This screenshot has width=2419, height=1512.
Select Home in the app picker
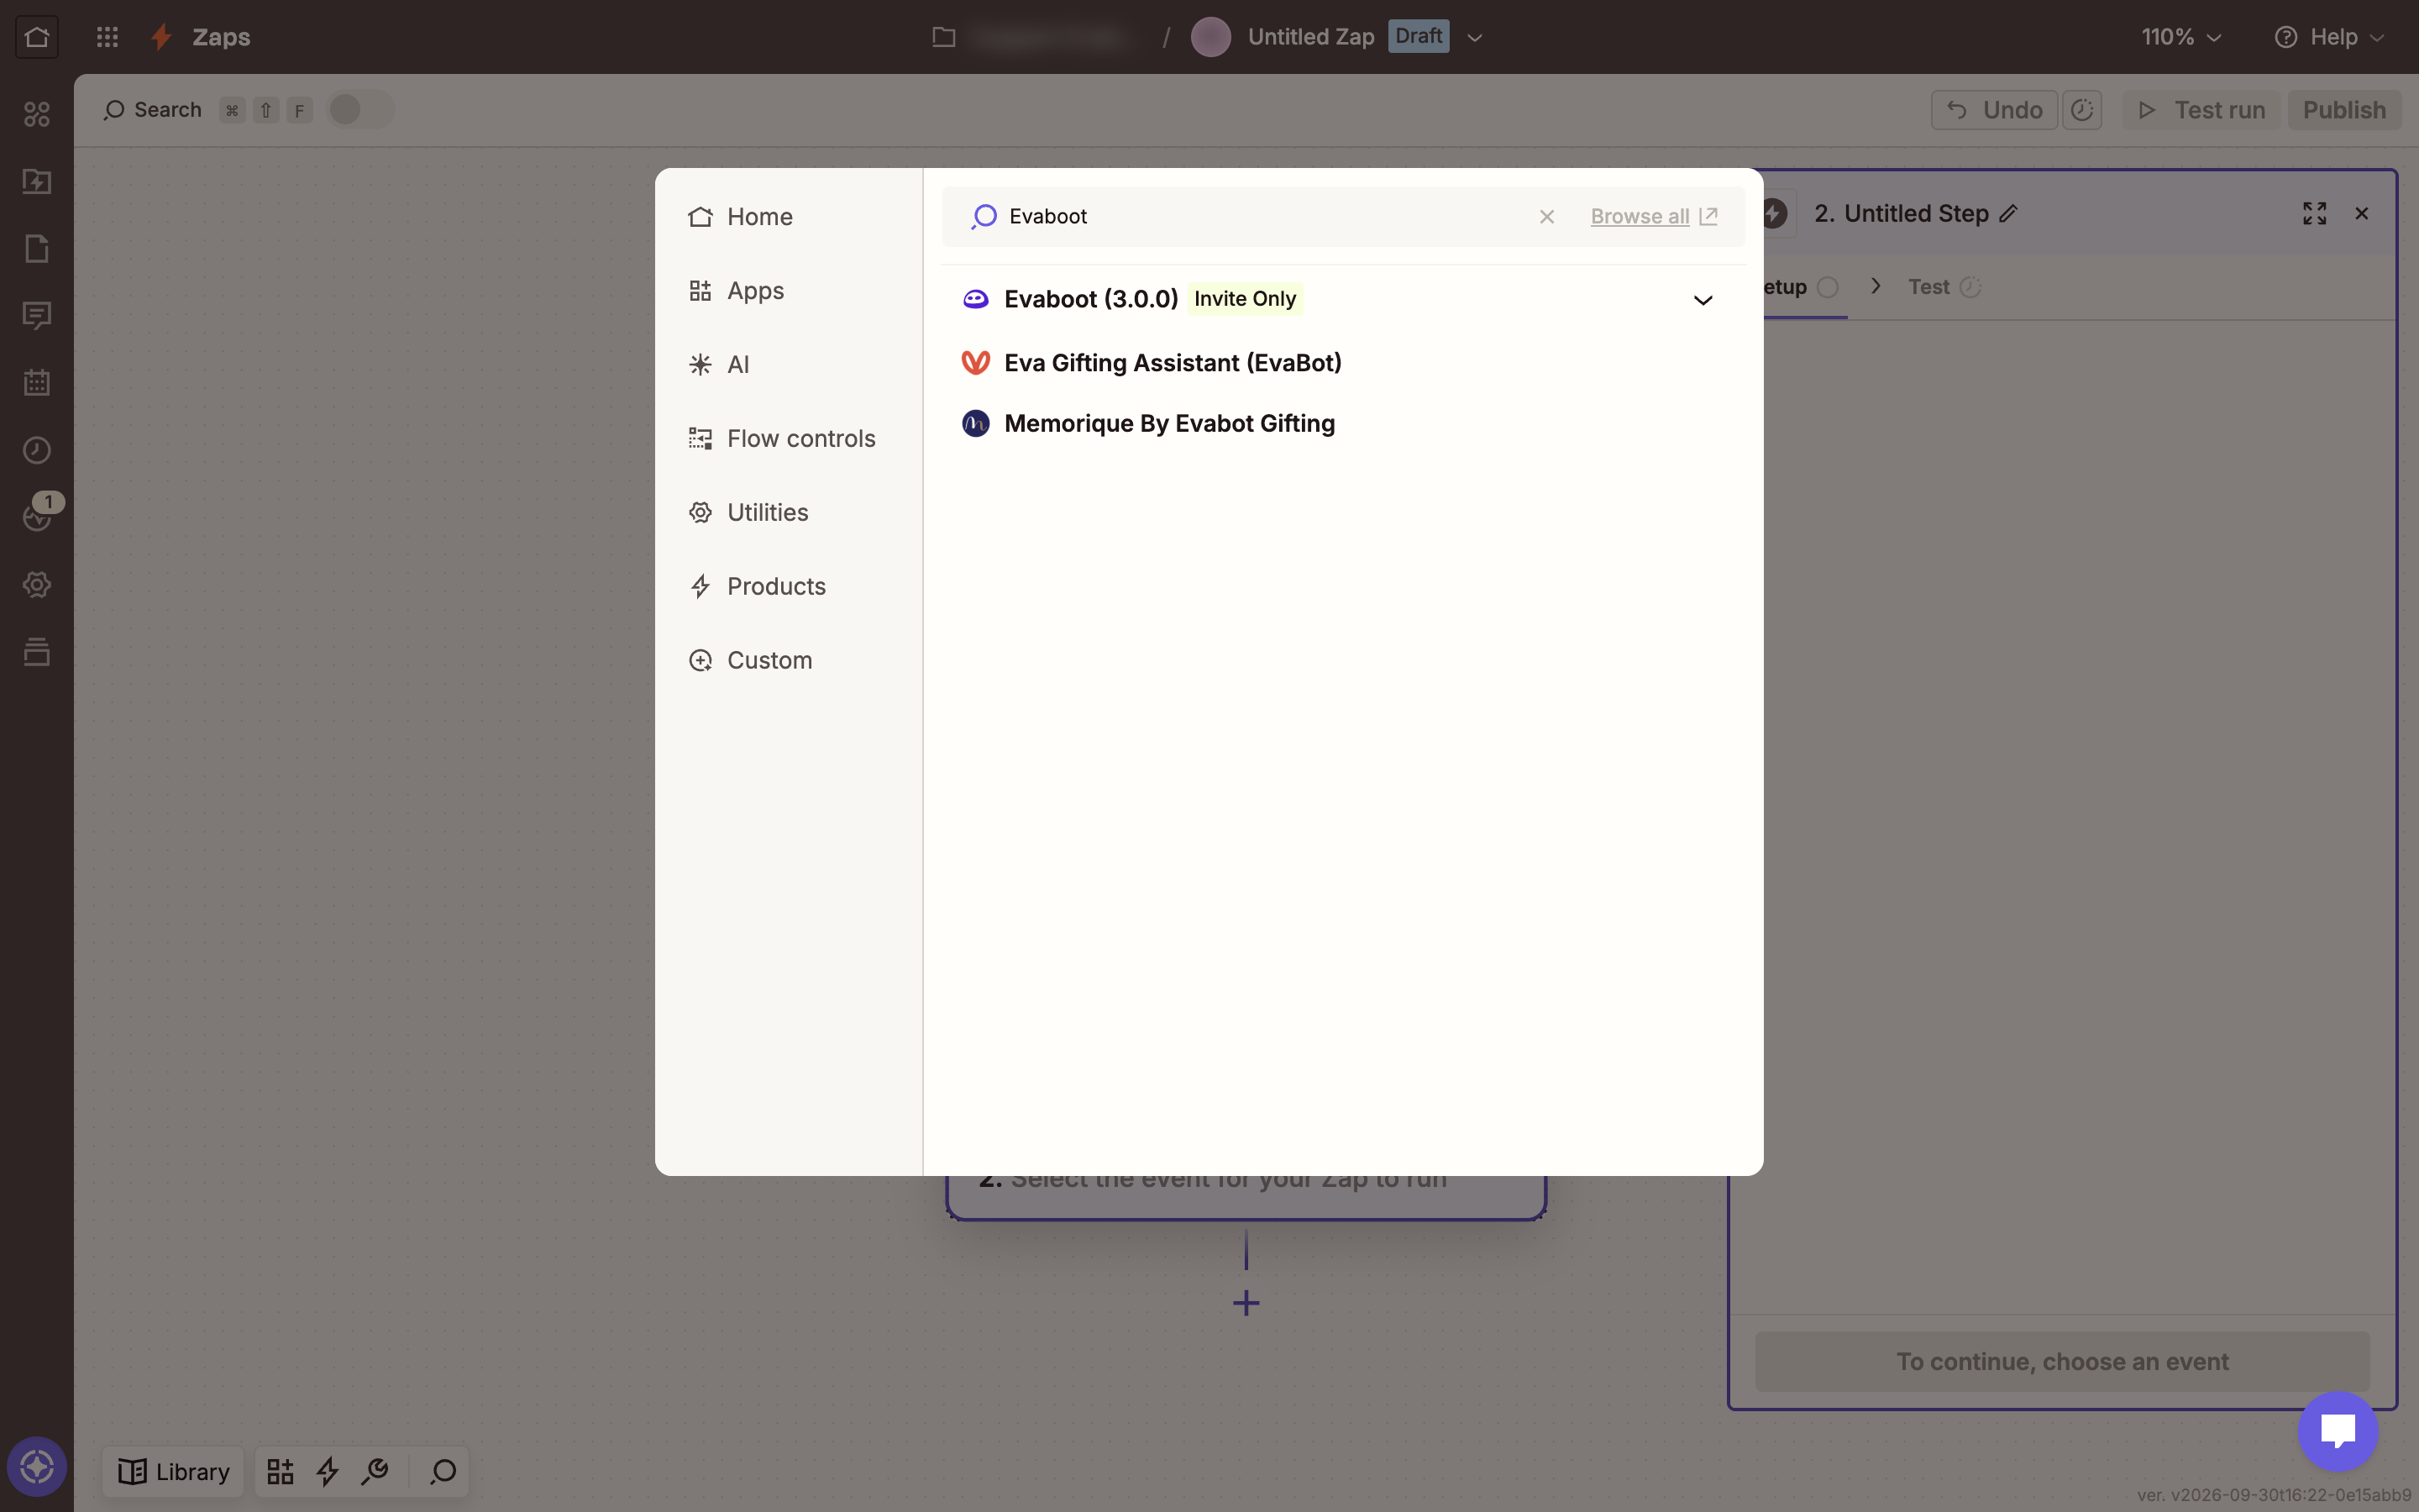(740, 217)
